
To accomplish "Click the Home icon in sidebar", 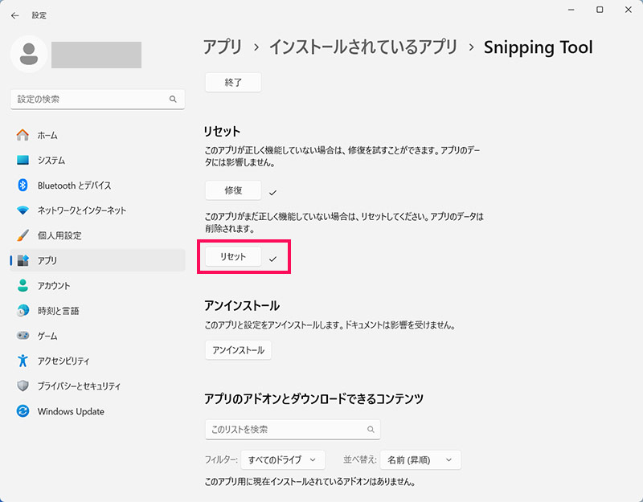I will pyautogui.click(x=23, y=135).
